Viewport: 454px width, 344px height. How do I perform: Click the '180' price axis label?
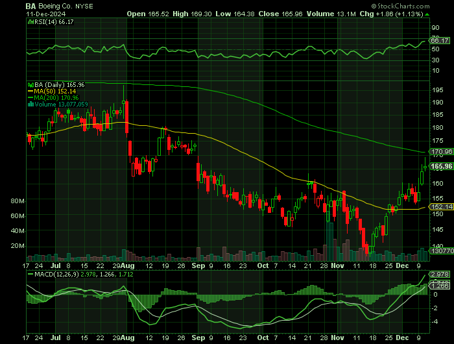click(438, 128)
